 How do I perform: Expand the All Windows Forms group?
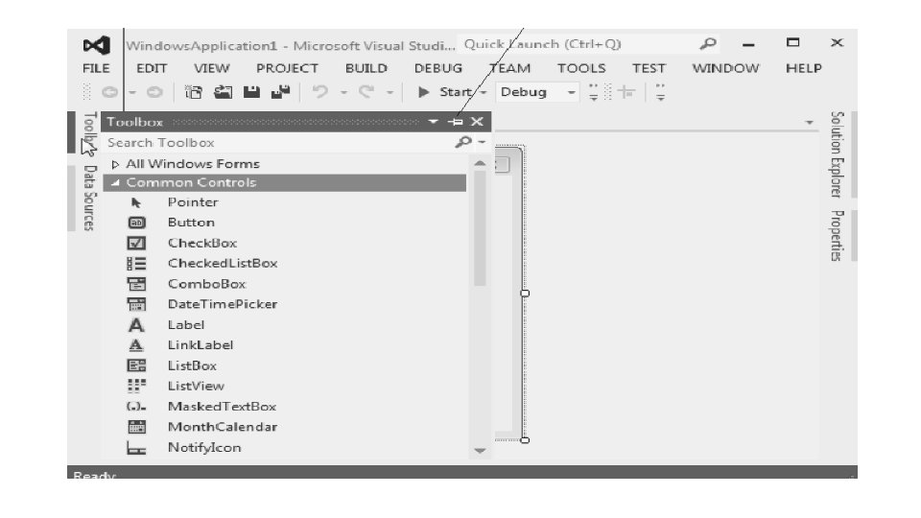click(116, 164)
